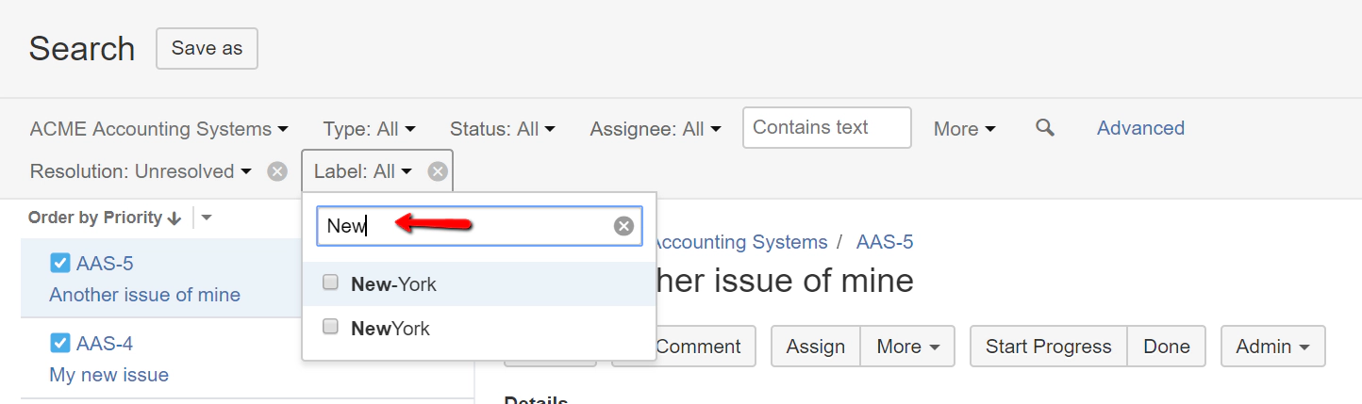1362x404 pixels.
Task: Uncheck the AAS-4 issue checkbox
Action: pos(60,343)
